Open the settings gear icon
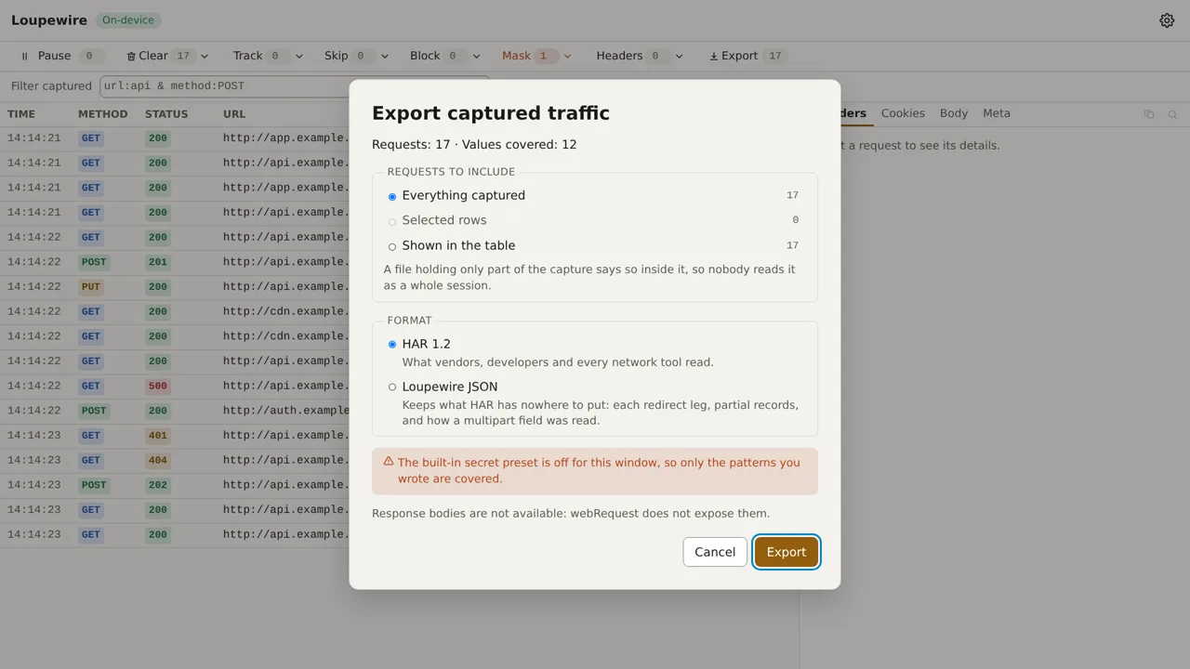The width and height of the screenshot is (1190, 669). pos(1167,20)
